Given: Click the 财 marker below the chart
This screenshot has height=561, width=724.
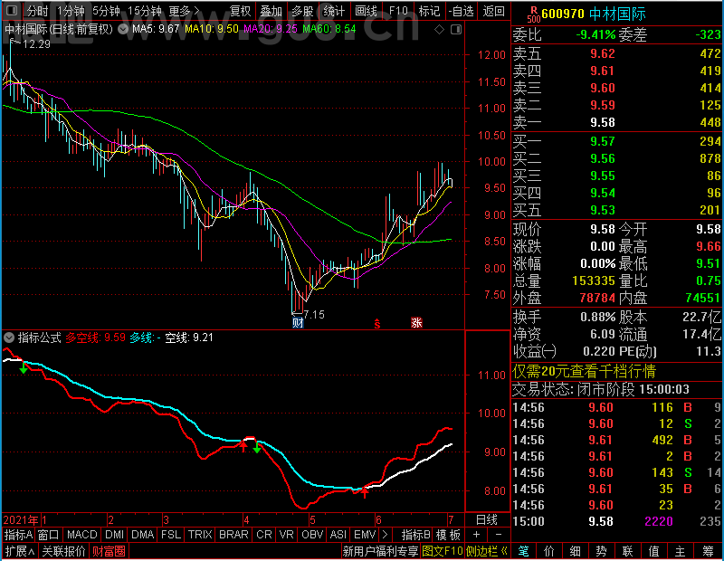Looking at the screenshot, I should [298, 323].
